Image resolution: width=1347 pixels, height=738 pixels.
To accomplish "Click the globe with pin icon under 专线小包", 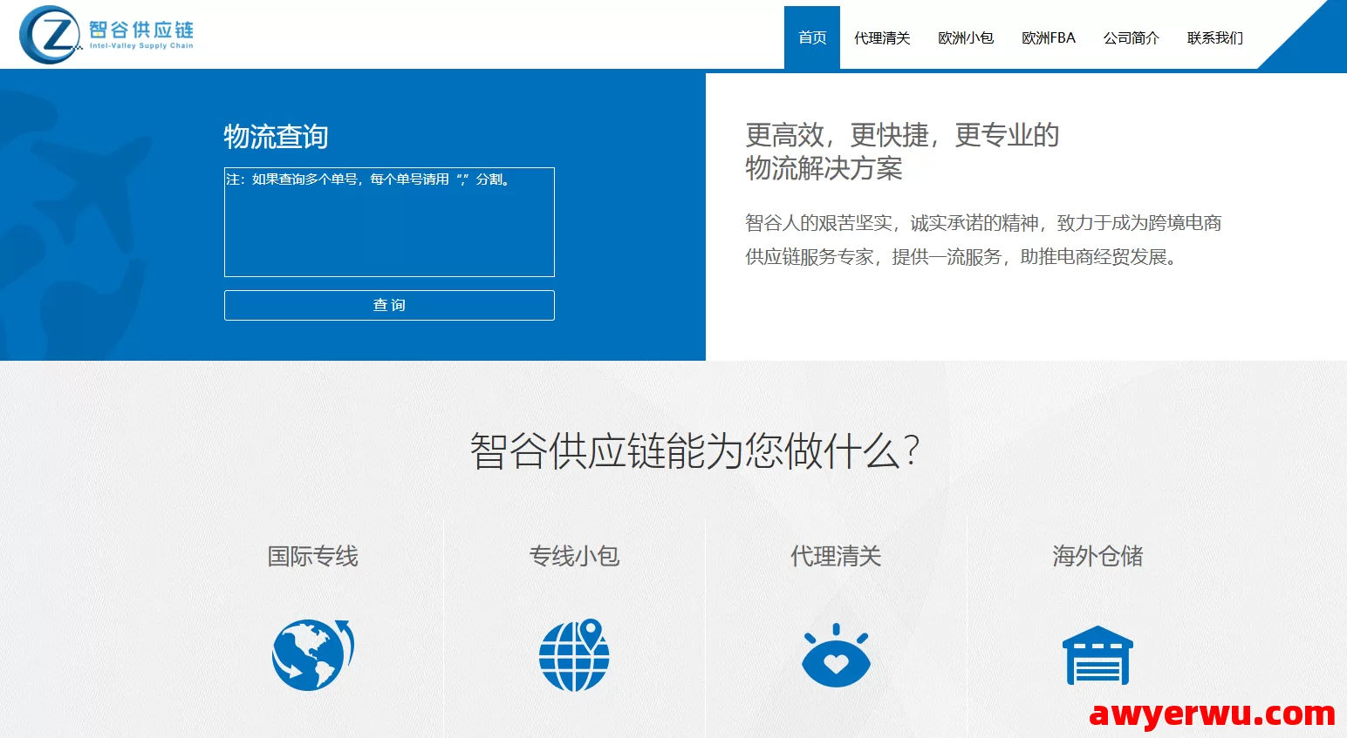I will click(x=574, y=654).
